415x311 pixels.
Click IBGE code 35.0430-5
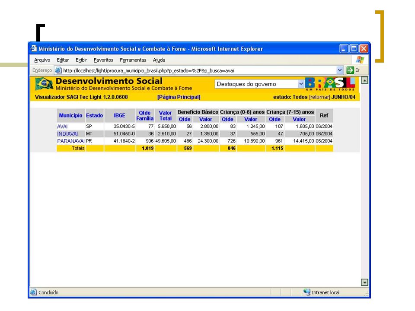click(124, 127)
